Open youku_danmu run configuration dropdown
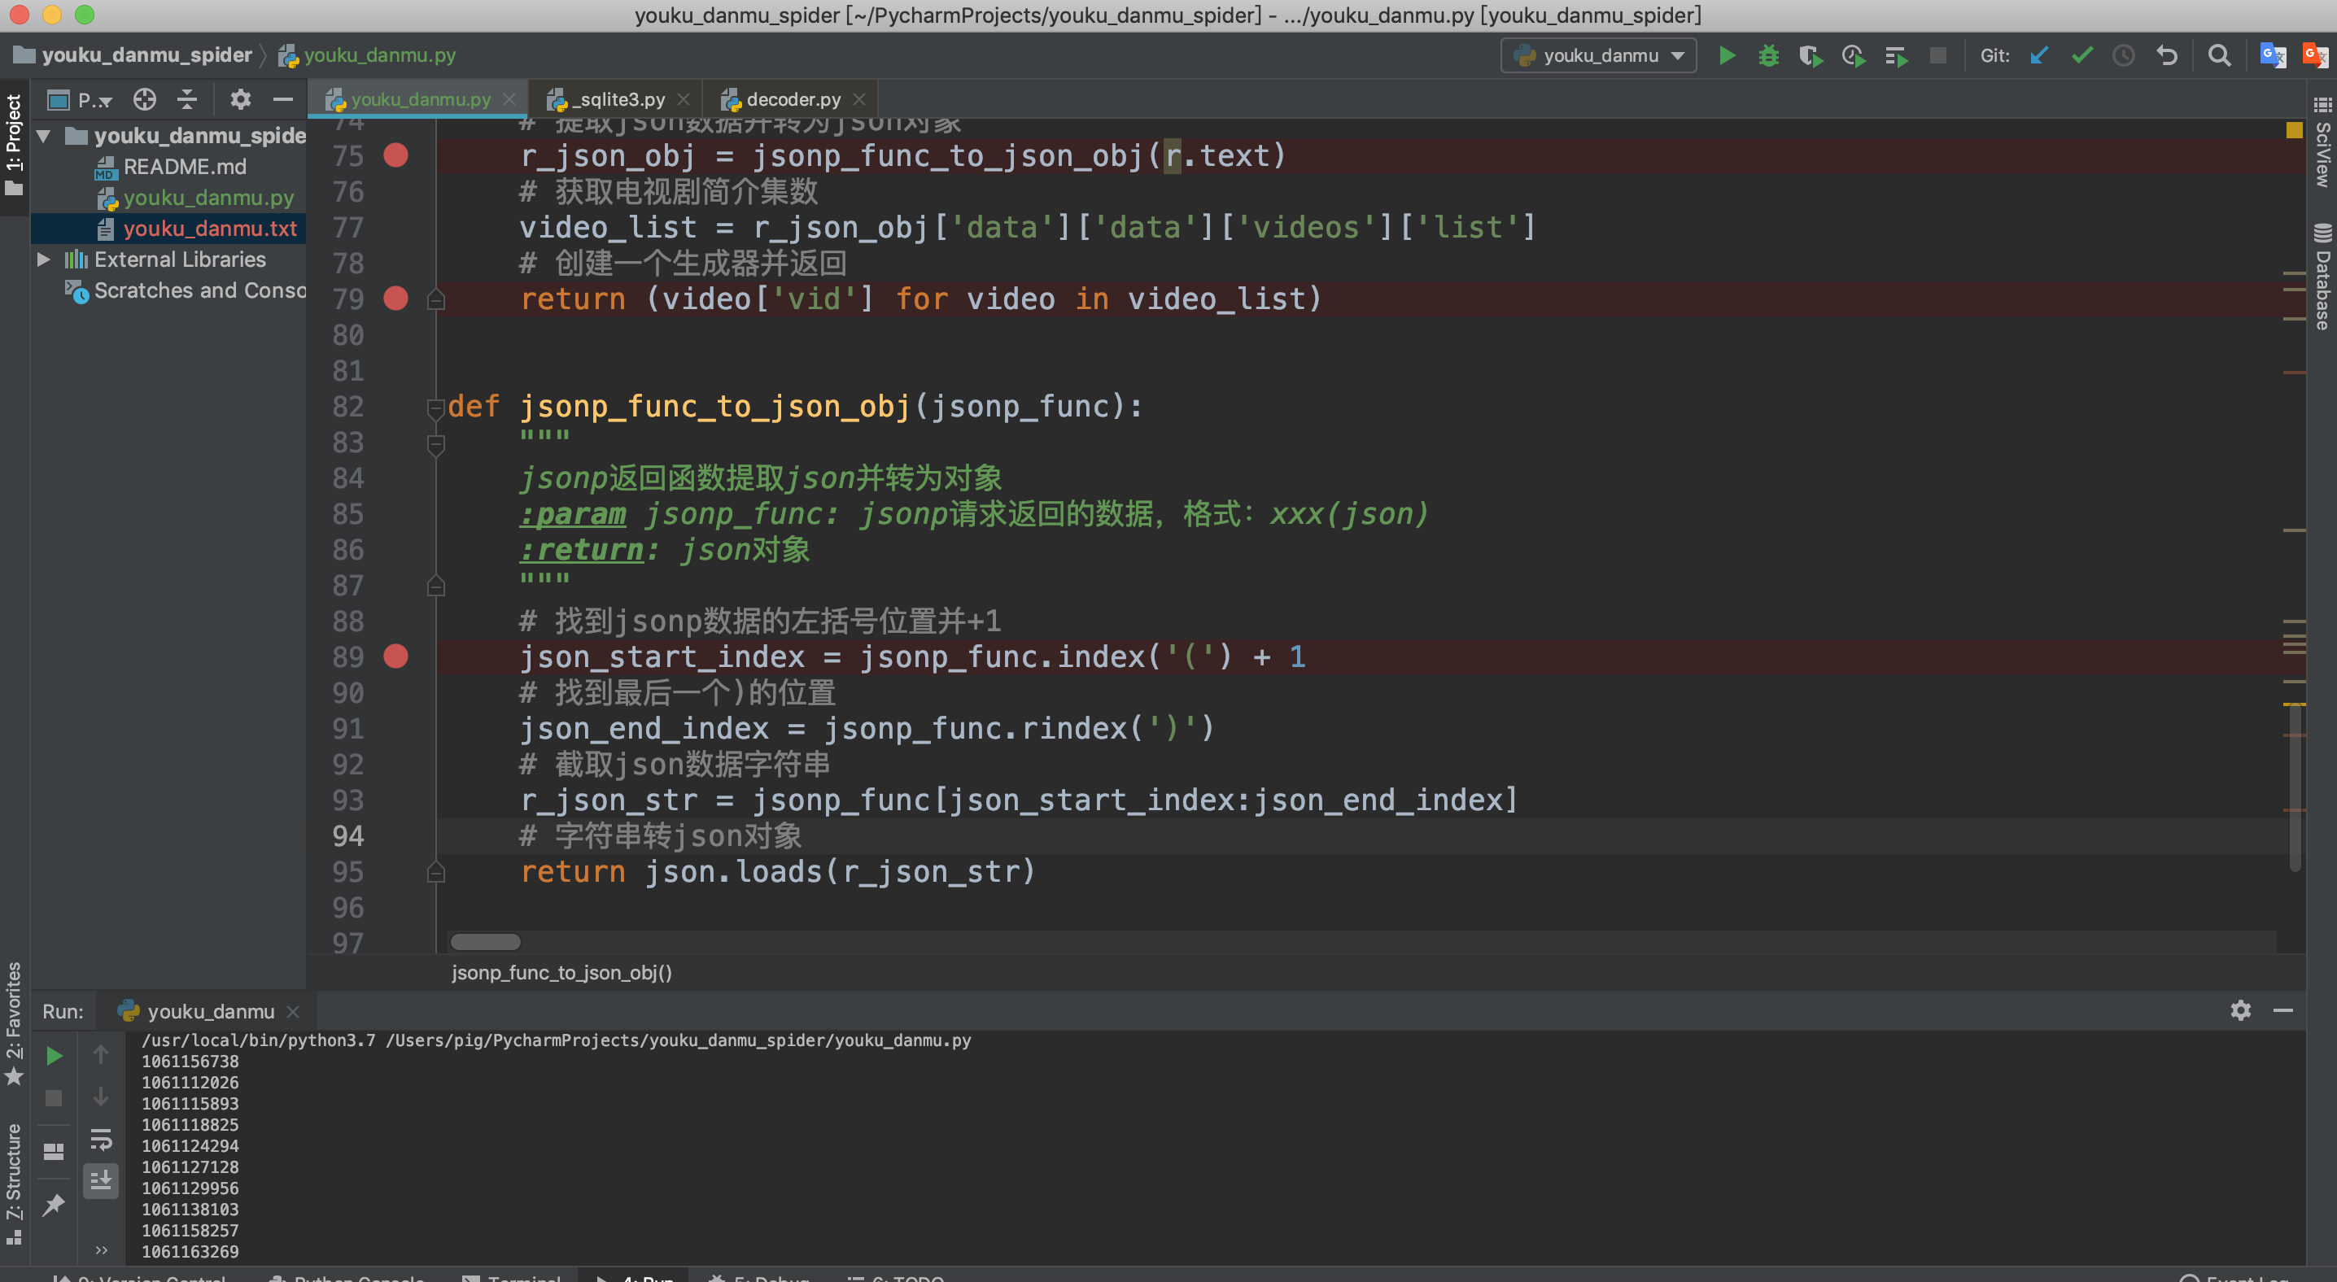Screen dimensions: 2337x1282 pyautogui.click(x=1600, y=55)
